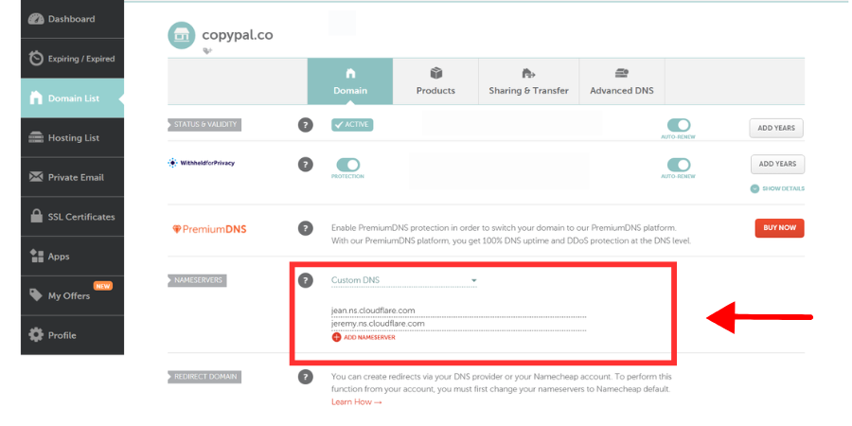
Task: Click the WithheldforPrivacy logo
Action: (202, 163)
